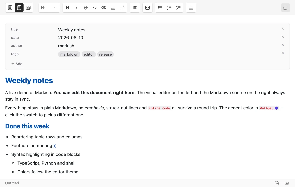
Task: Apply strikethrough formatting
Action: [86, 8]
